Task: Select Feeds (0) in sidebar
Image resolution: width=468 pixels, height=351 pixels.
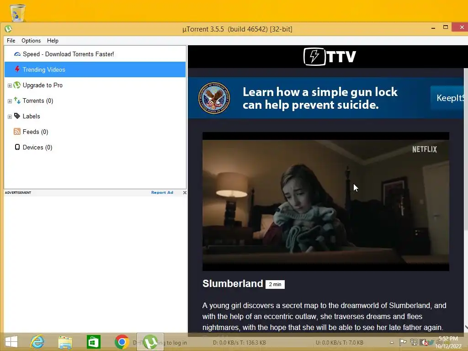Action: click(x=35, y=132)
